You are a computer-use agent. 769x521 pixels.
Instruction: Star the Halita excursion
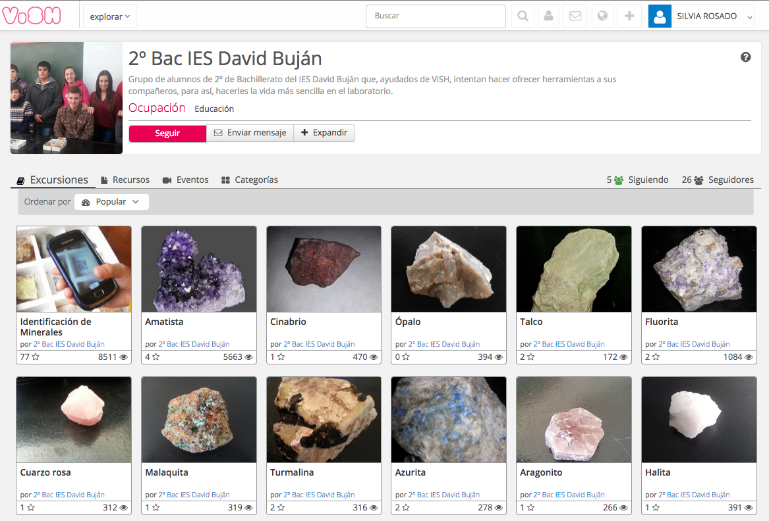point(656,507)
